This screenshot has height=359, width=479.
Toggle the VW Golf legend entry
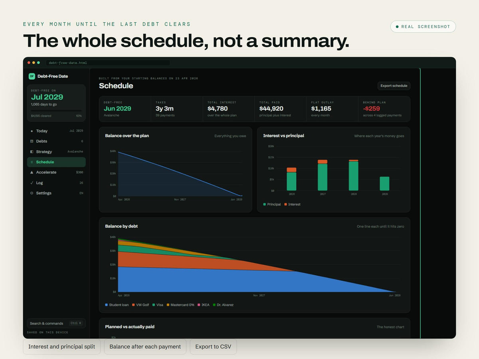pos(141,305)
